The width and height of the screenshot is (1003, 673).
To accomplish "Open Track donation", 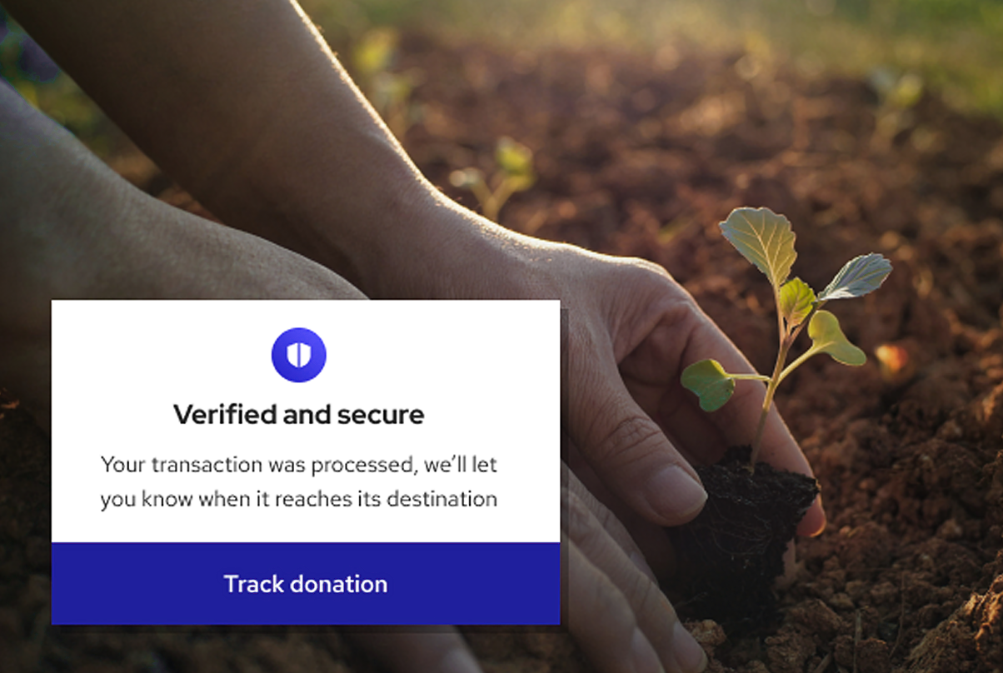I will (306, 583).
